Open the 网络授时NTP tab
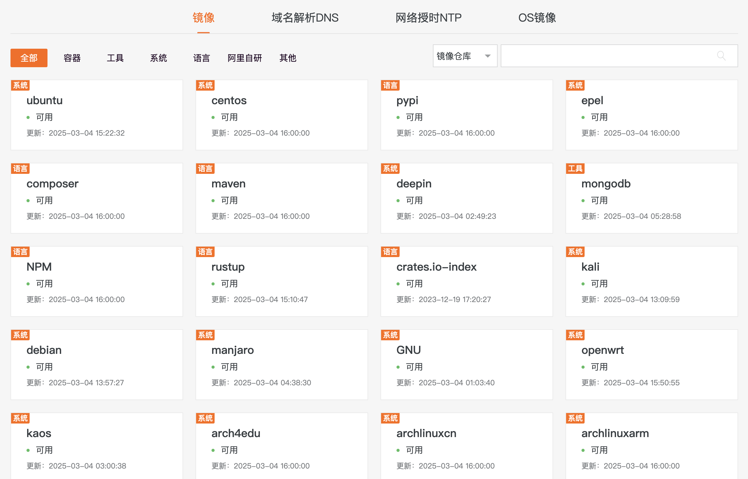 428,18
